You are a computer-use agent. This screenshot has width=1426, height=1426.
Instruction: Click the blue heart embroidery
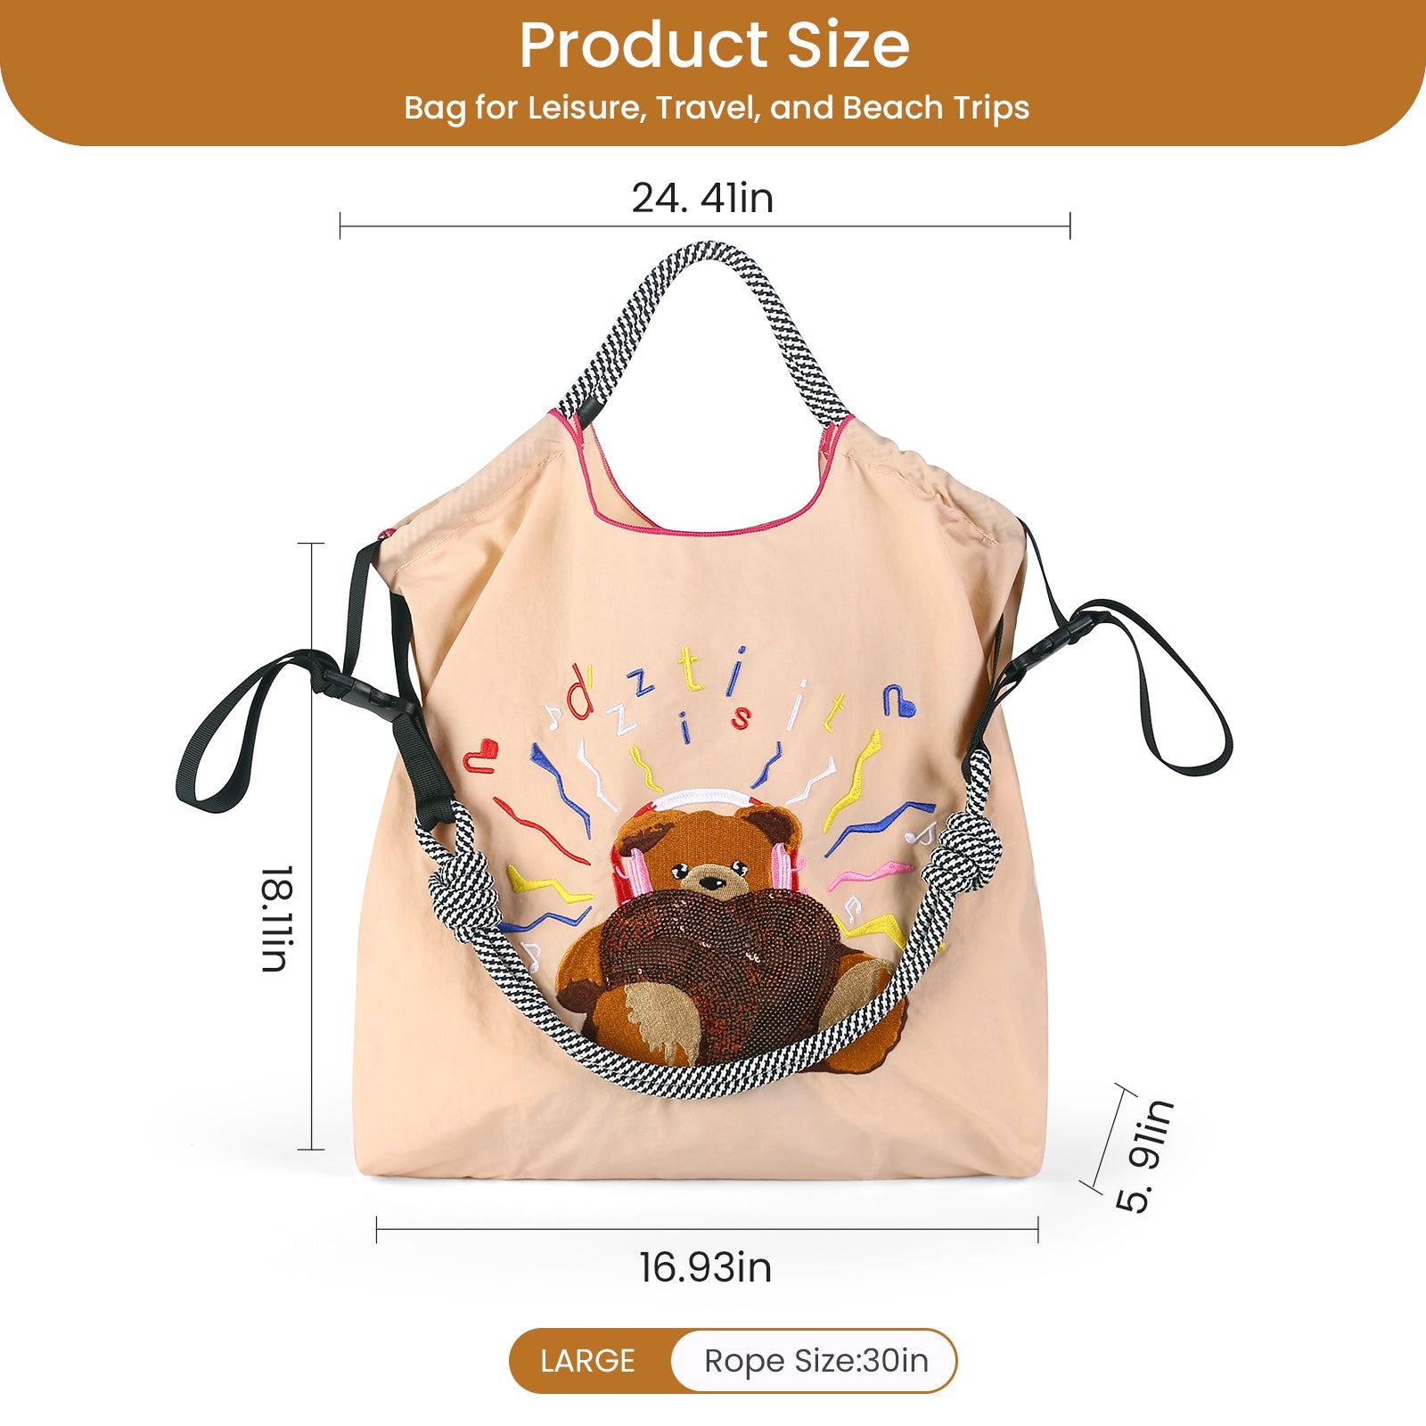click(x=900, y=701)
